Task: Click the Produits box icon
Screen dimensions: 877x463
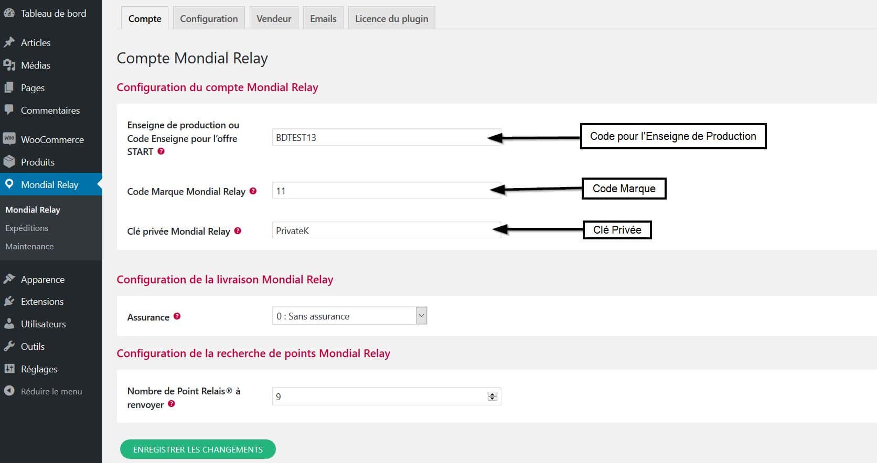Action: (x=9, y=161)
